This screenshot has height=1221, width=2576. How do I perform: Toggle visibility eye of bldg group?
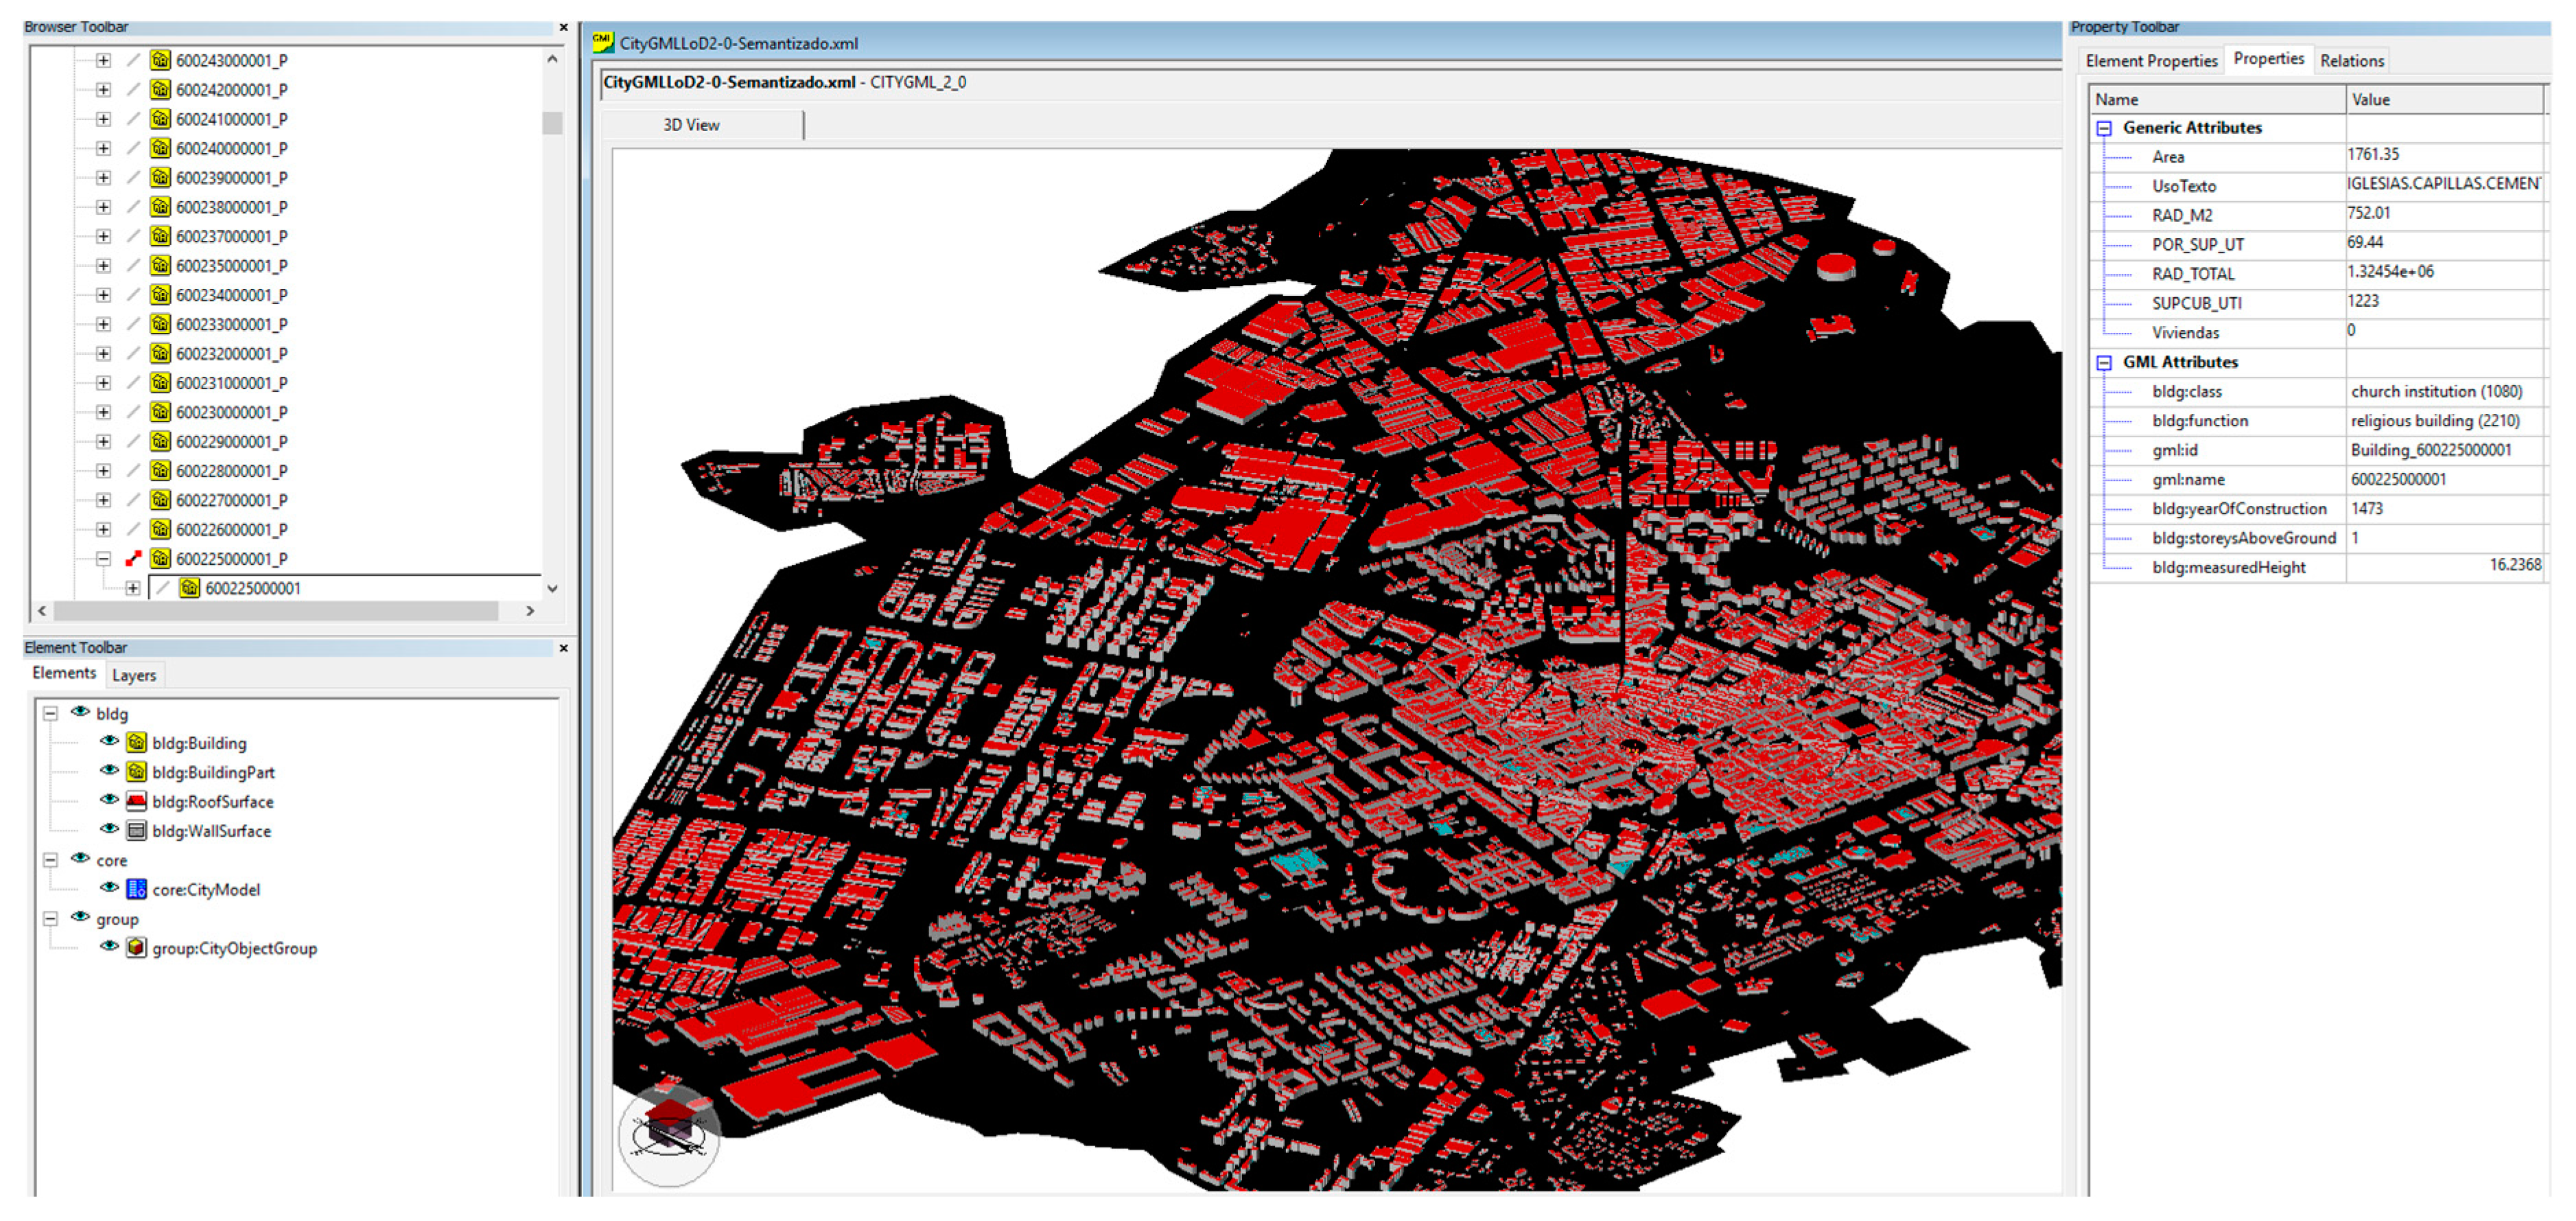click(80, 712)
